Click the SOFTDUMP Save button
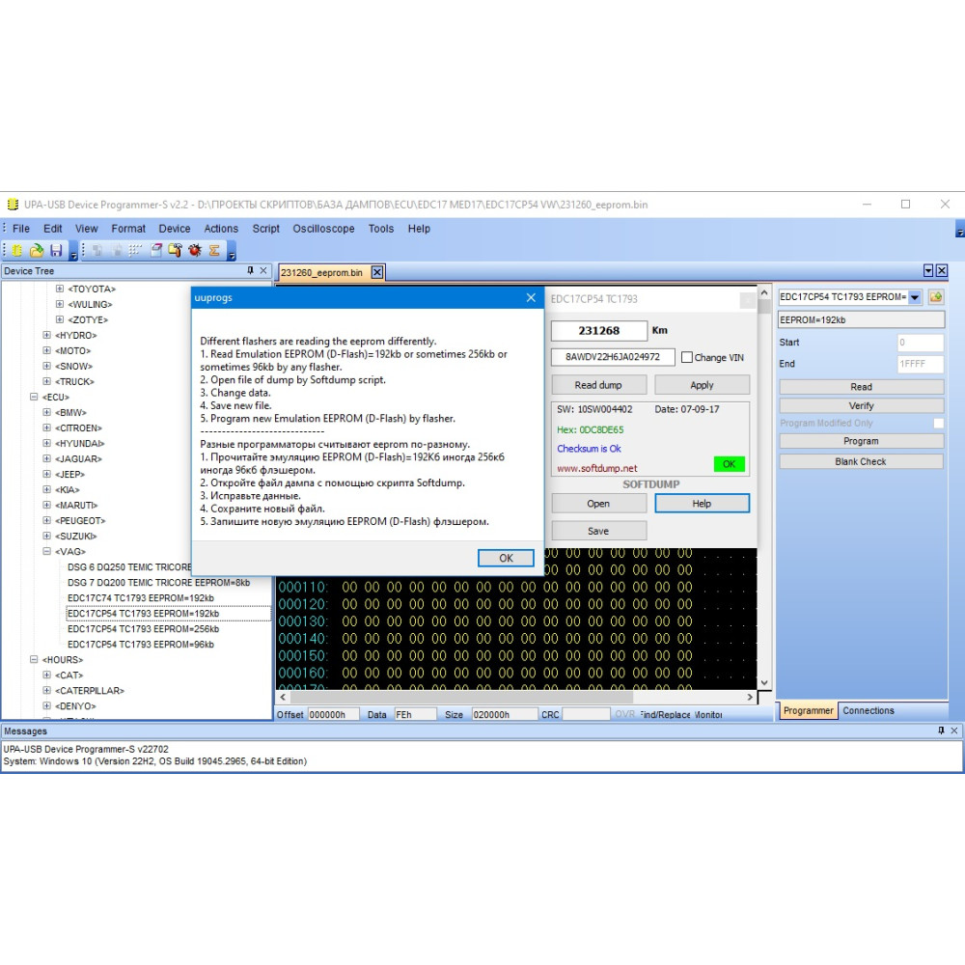 tap(599, 531)
